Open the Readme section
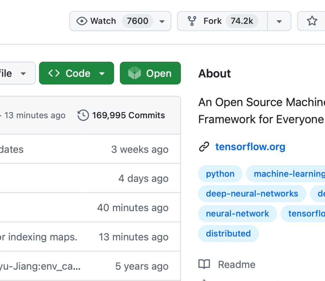325x281 pixels. coord(236,264)
